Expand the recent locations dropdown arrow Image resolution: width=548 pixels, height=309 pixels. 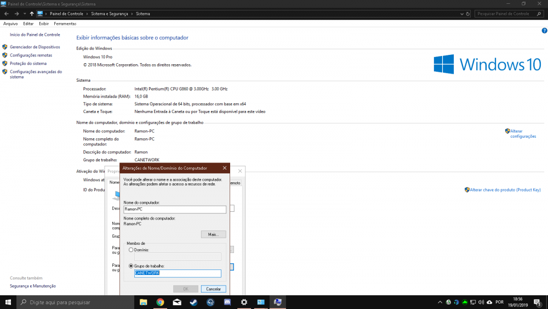[x=24, y=13]
